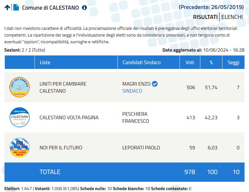Open the Calestano Volta Pagina list logo

[x=20, y=117]
